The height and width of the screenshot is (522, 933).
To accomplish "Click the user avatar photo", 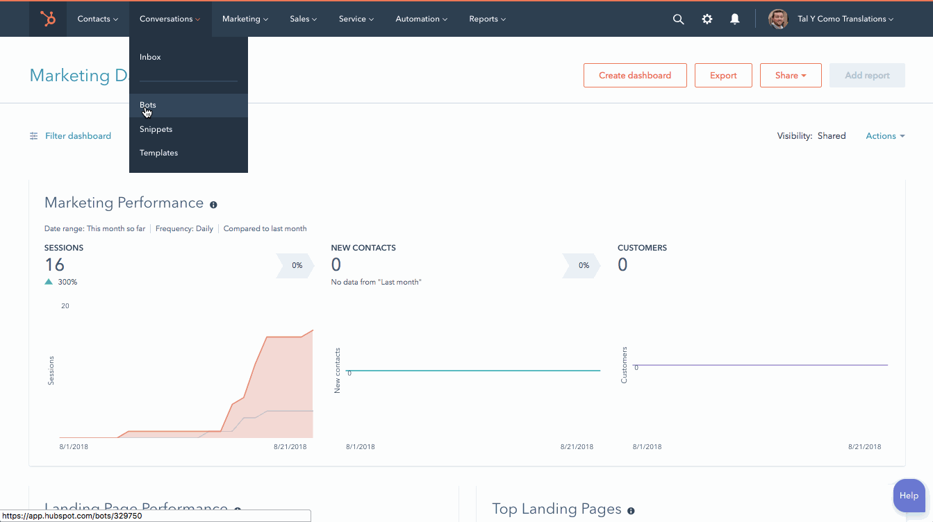I will pos(778,19).
